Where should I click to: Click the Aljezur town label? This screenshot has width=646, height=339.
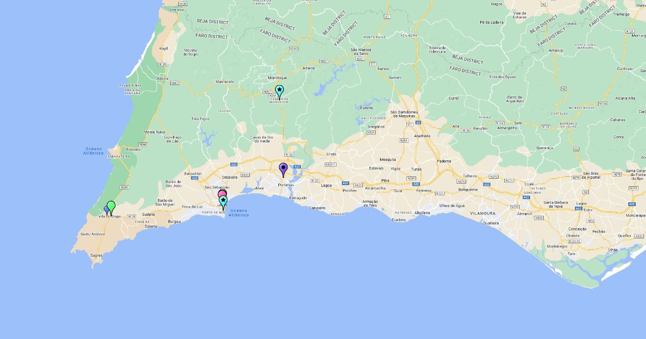[x=163, y=79]
